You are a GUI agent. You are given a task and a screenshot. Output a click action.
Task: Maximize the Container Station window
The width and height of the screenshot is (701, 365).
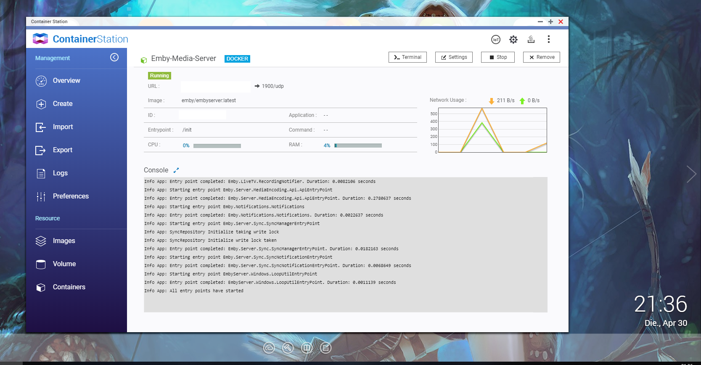pyautogui.click(x=550, y=21)
